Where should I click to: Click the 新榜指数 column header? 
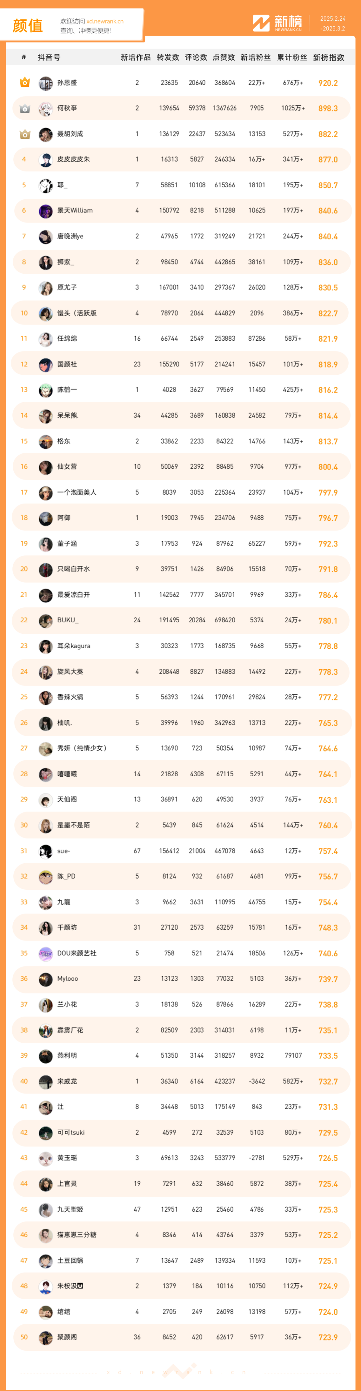328,57
